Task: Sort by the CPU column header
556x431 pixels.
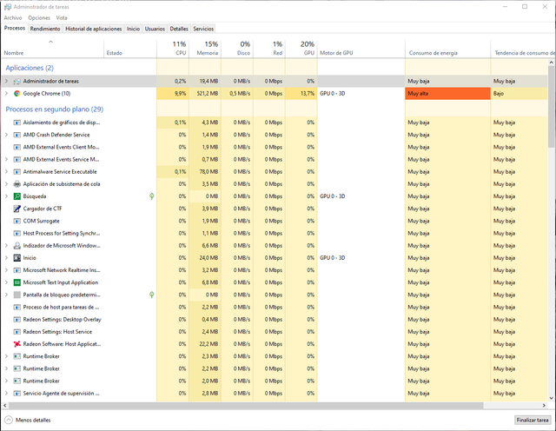Action: point(173,49)
